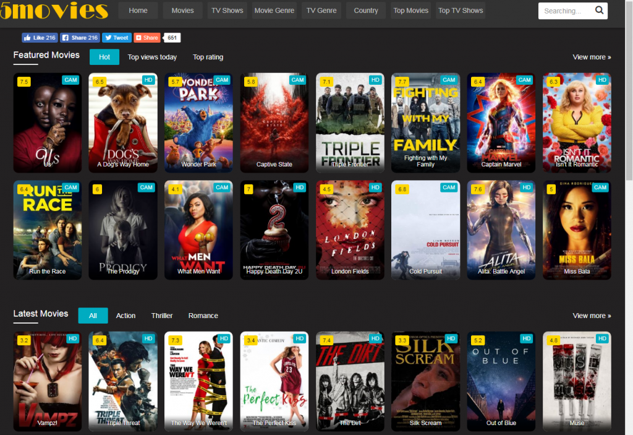Click the orange Share button
Screen dimensions: 633x435
[x=147, y=38]
